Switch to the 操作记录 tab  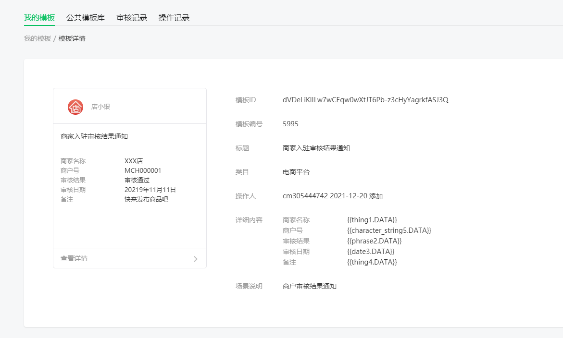pyautogui.click(x=173, y=17)
